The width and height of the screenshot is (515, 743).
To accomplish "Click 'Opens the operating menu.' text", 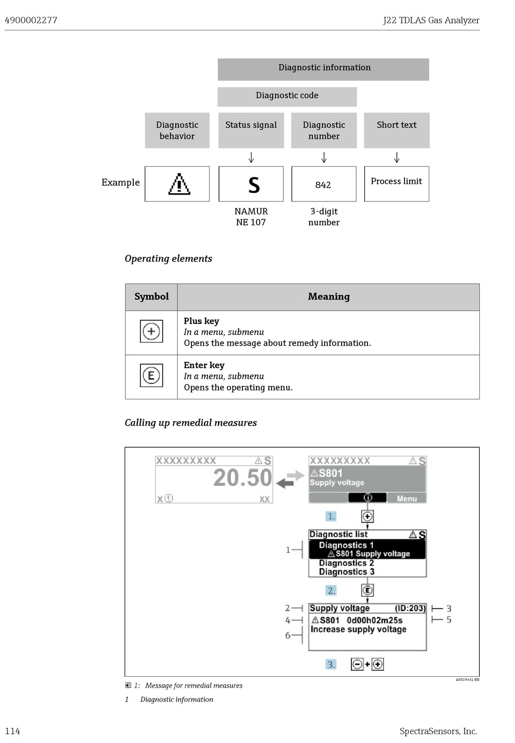I will pos(238,388).
